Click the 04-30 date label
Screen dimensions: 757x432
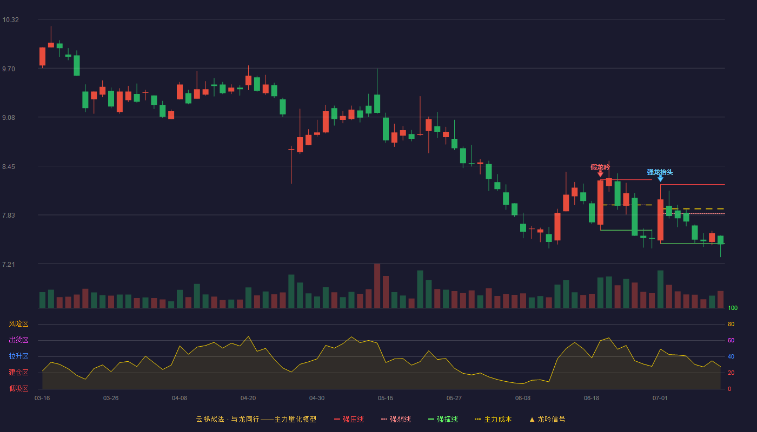click(317, 398)
